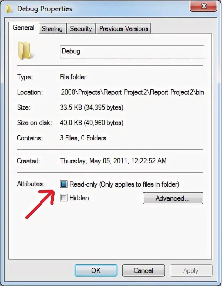Click the folder icon in the title bar
This screenshot has height=286, width=222.
[x=9, y=9]
